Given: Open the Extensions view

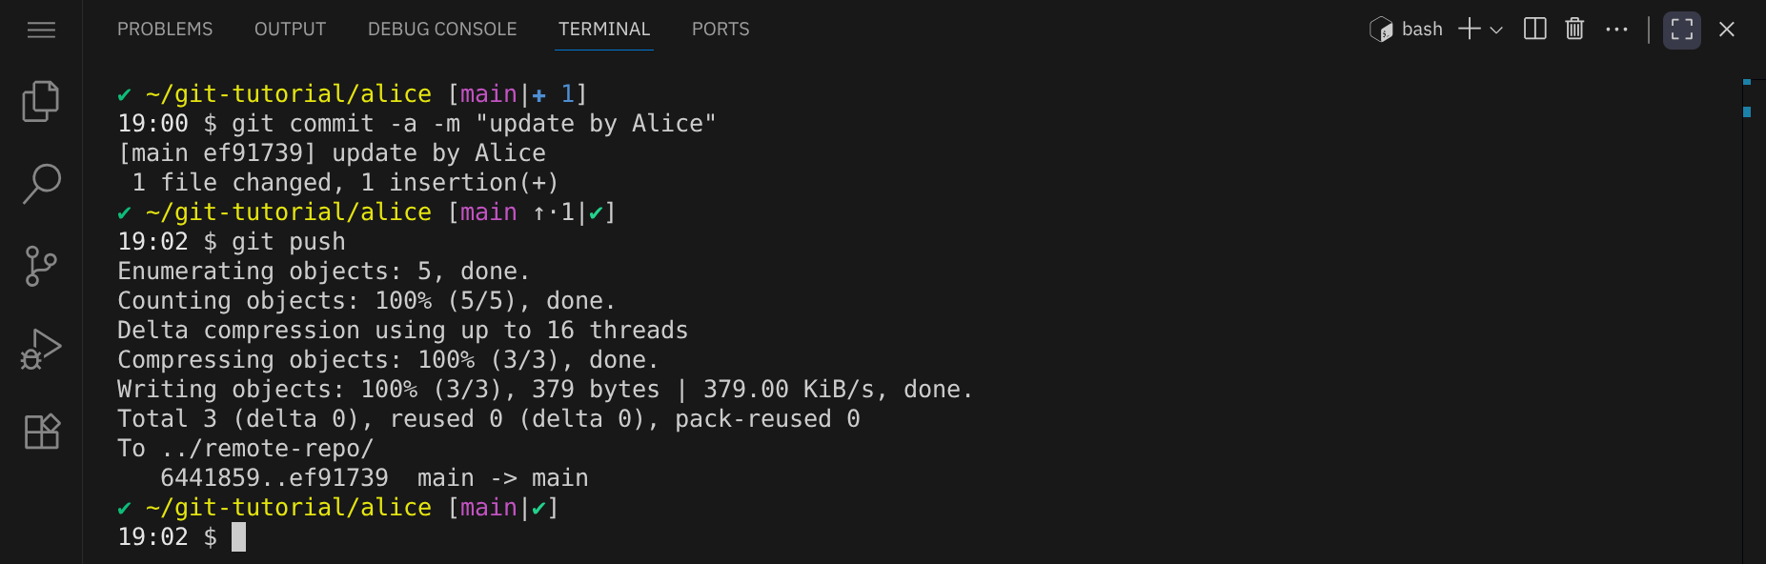Looking at the screenshot, I should pos(41,432).
